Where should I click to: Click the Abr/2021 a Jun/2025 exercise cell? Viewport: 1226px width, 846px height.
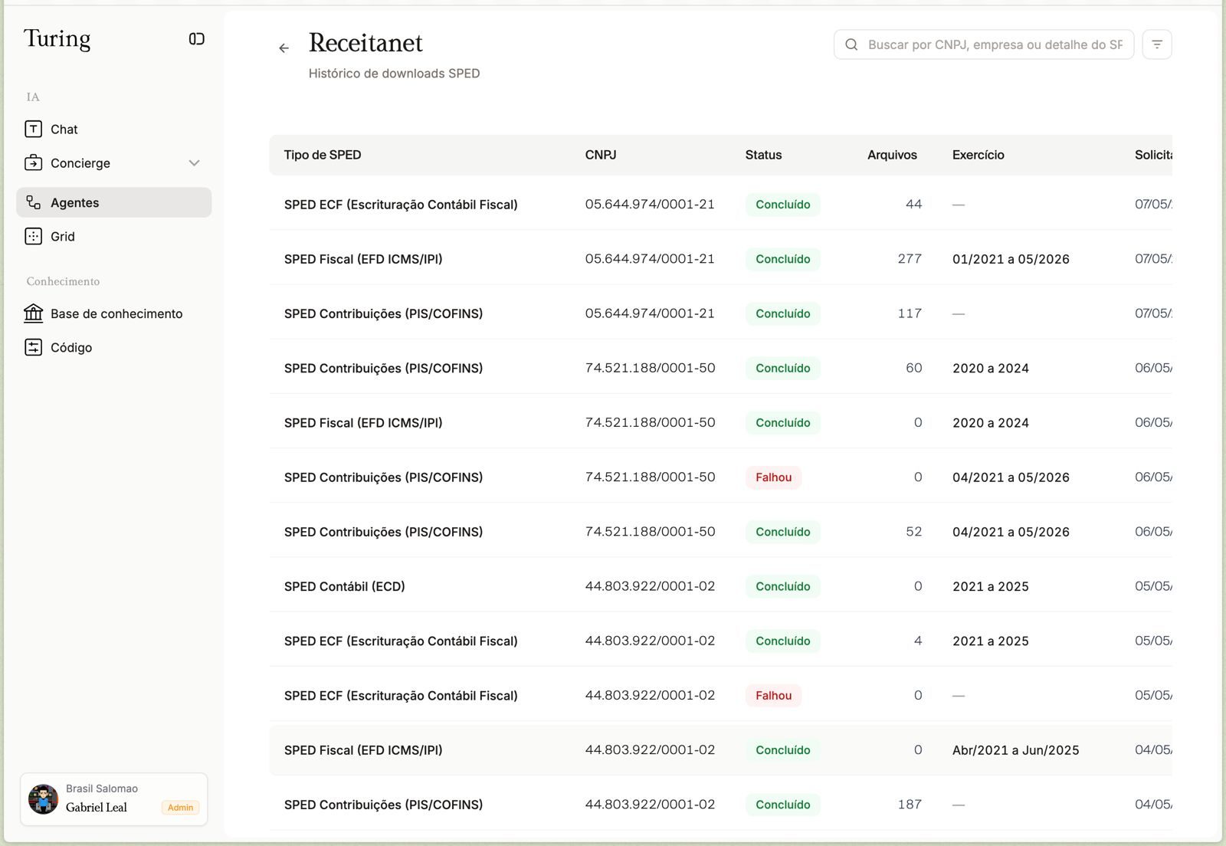1015,750
